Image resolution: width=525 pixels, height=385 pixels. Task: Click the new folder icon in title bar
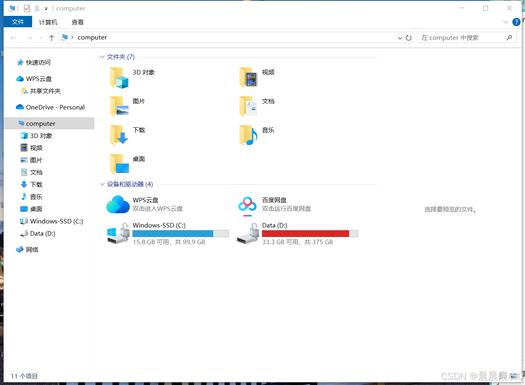(37, 9)
